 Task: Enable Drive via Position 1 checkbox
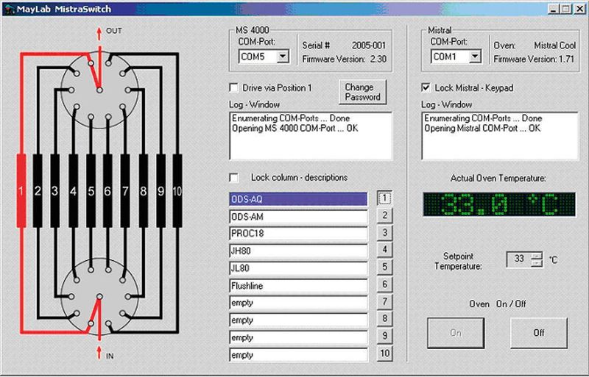233,87
